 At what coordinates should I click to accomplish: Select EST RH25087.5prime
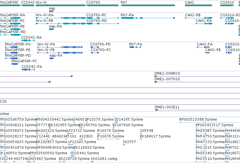point(210,131)
